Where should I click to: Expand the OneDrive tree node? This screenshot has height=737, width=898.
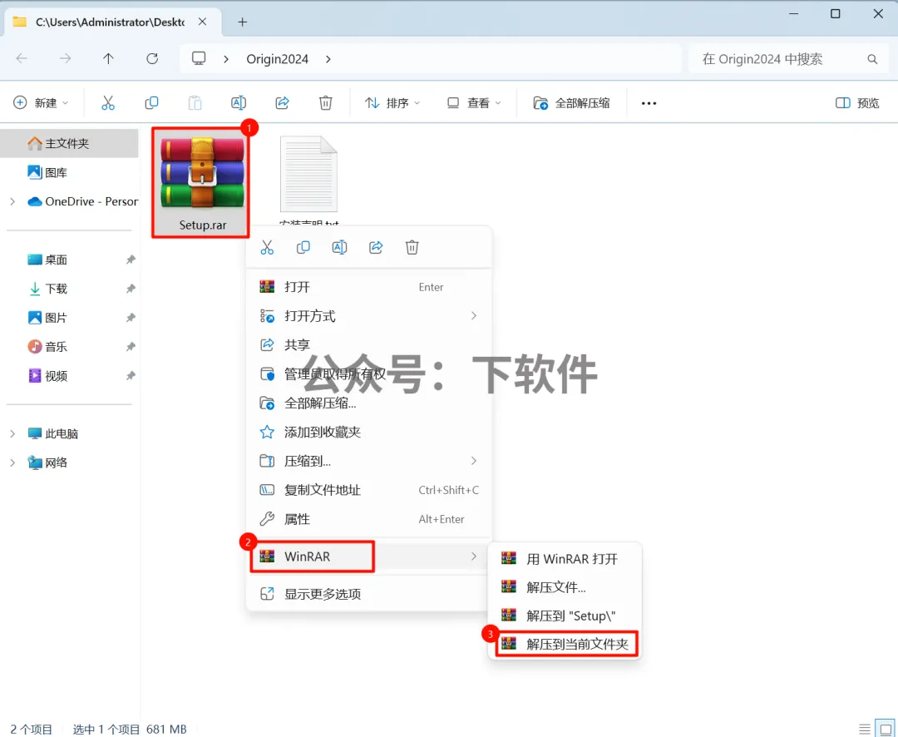(12, 202)
